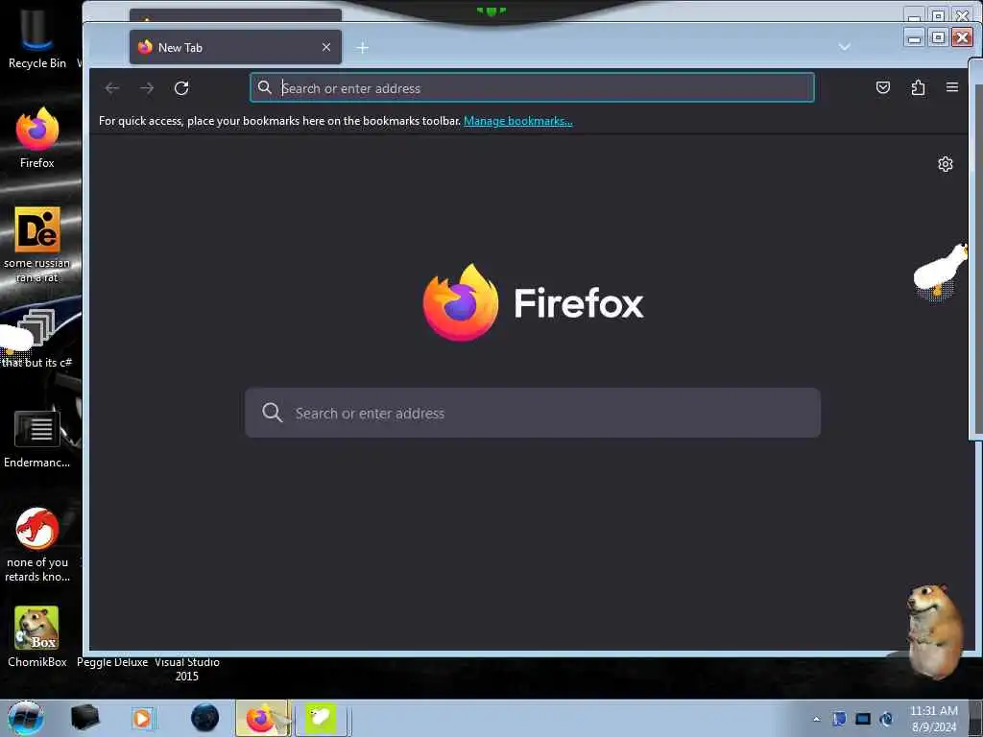This screenshot has width=983, height=737.
Task: Click the Peggle Deluxe desktop label
Action: 112,662
